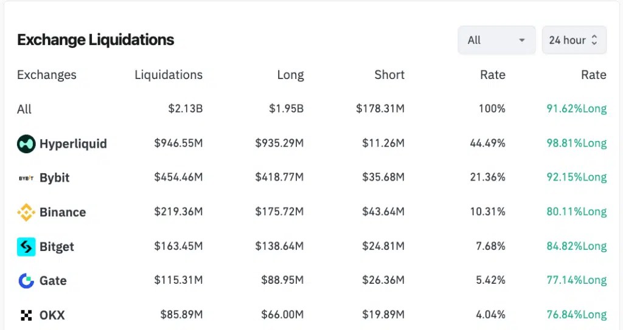623x330 pixels.
Task: Open the Binance exchange name link
Action: coord(63,212)
